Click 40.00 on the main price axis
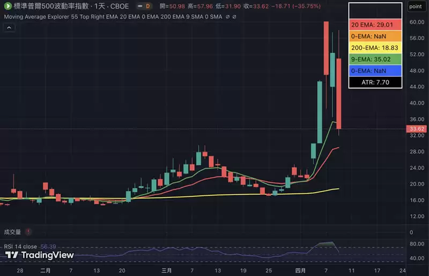The image size is (429, 276). tap(417, 103)
